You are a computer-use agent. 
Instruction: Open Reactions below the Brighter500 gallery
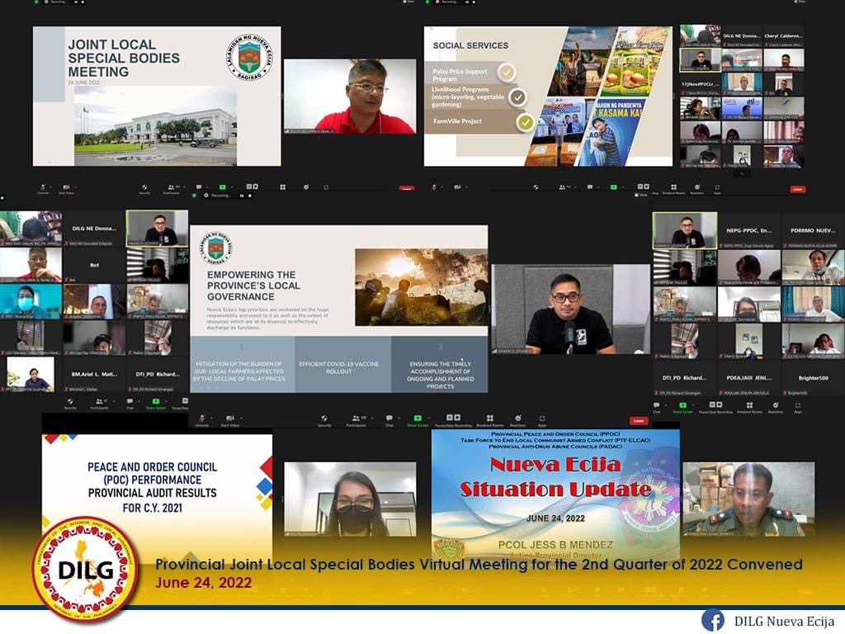[x=775, y=407]
